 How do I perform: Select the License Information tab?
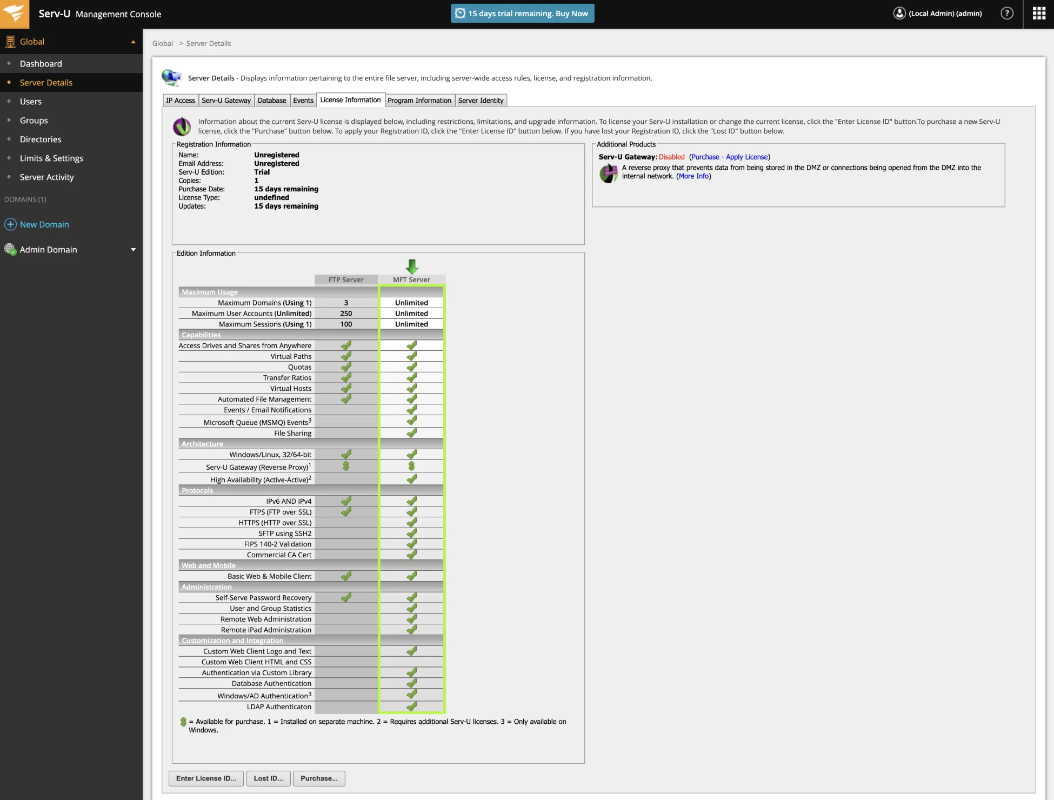350,100
